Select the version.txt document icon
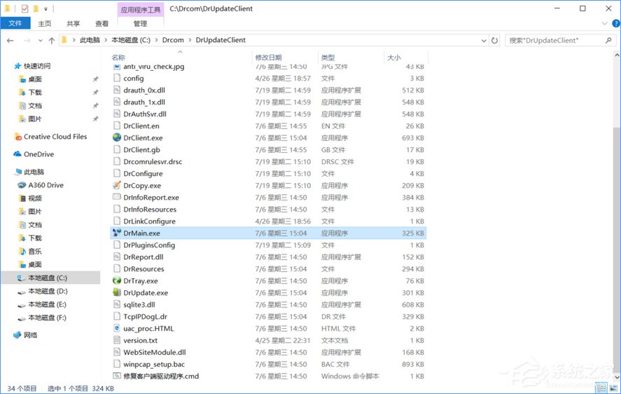621x394 pixels. pos(116,340)
